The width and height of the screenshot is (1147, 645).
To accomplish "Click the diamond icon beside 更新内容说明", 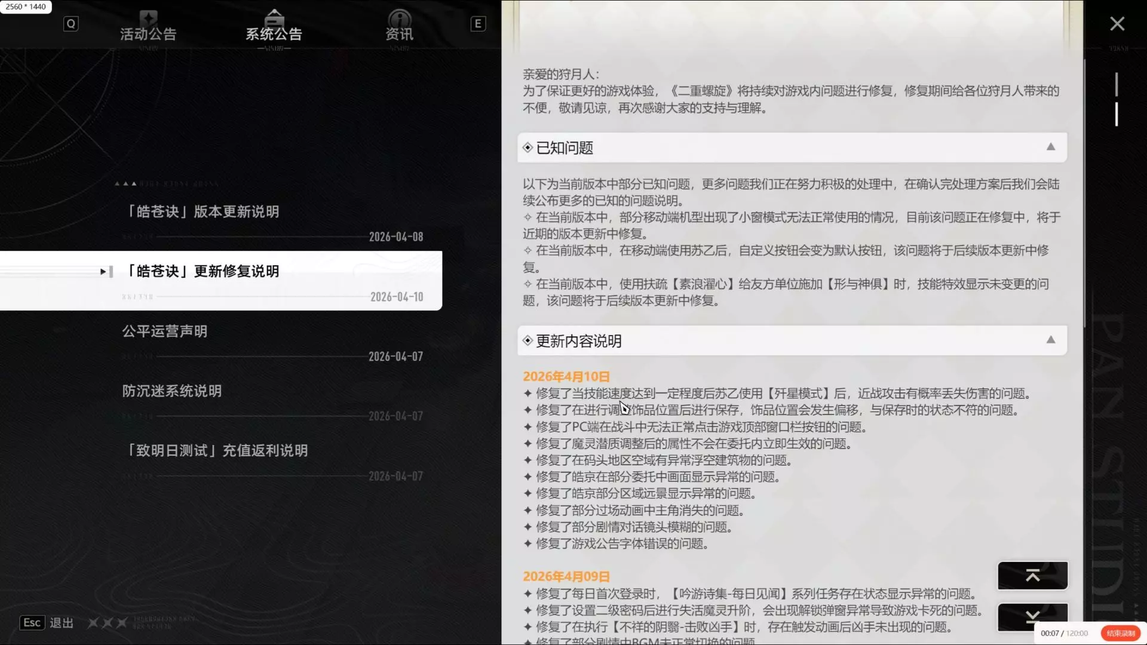I will point(528,340).
